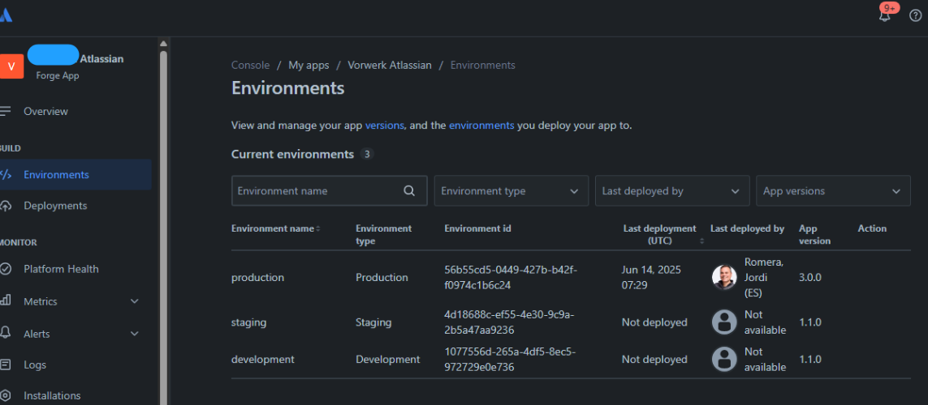
Task: Open Platform Health page
Action: [61, 269]
